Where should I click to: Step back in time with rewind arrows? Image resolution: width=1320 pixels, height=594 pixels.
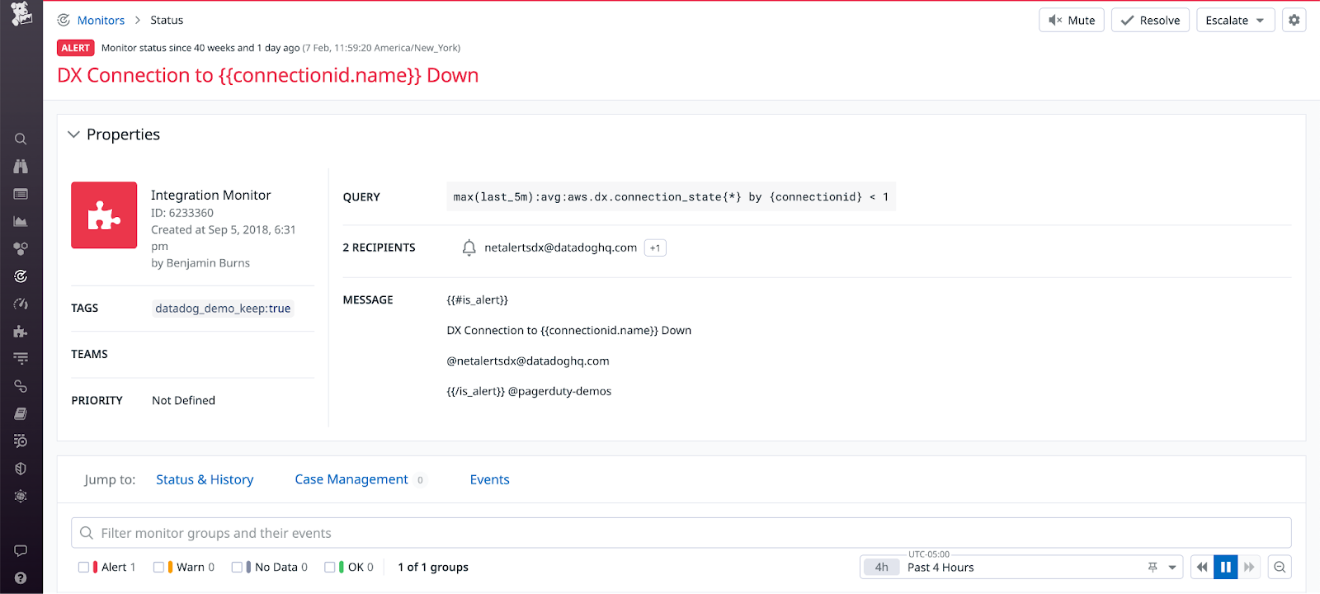1202,567
